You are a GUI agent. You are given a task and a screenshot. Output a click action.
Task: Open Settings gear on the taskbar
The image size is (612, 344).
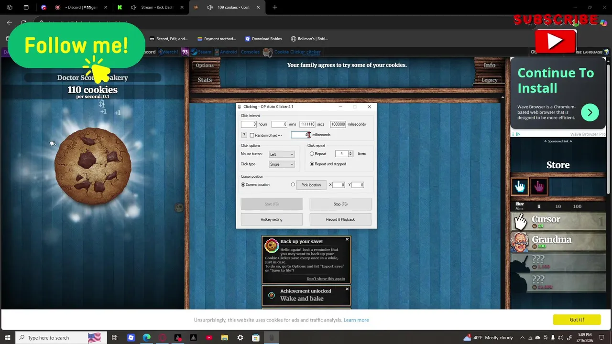pos(240,338)
